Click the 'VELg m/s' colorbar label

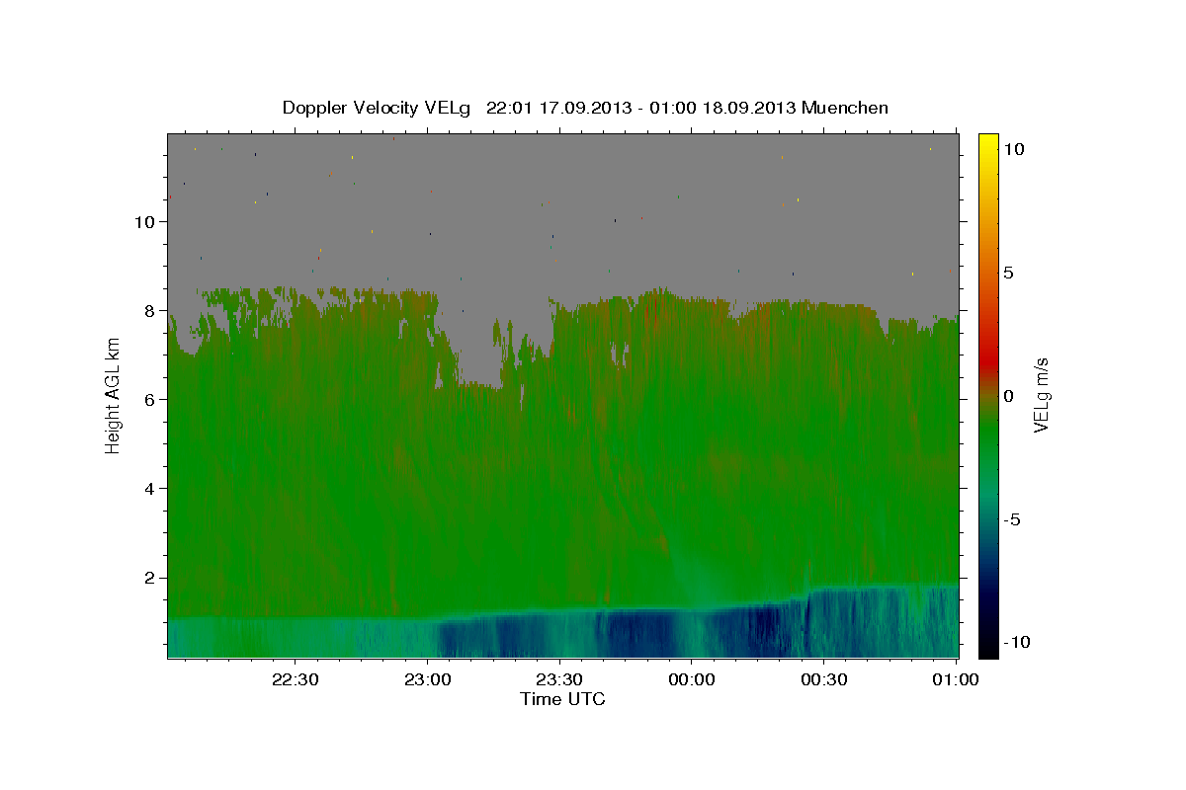coord(1042,395)
